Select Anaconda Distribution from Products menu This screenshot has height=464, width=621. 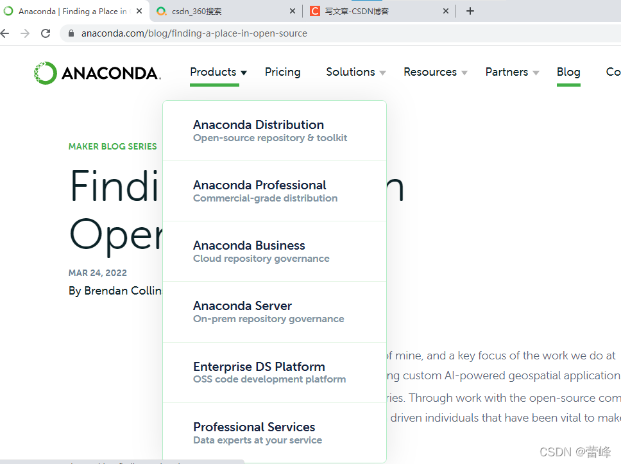coord(275,131)
